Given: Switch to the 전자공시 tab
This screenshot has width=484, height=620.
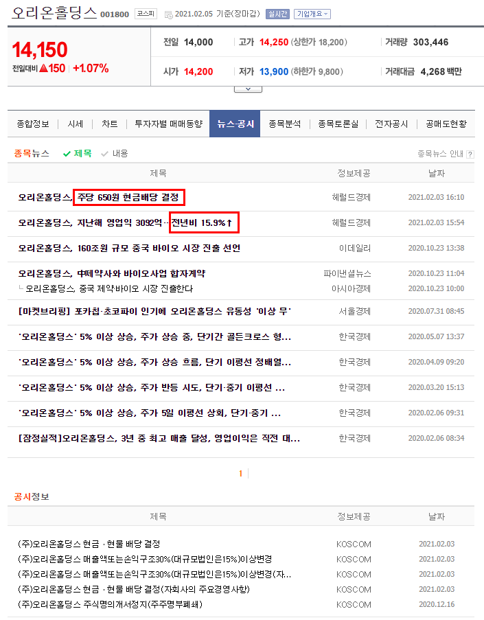Looking at the screenshot, I should pyautogui.click(x=391, y=124).
